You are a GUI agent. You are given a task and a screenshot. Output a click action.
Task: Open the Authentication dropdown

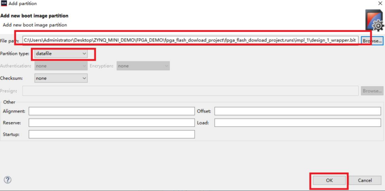[x=60, y=66]
